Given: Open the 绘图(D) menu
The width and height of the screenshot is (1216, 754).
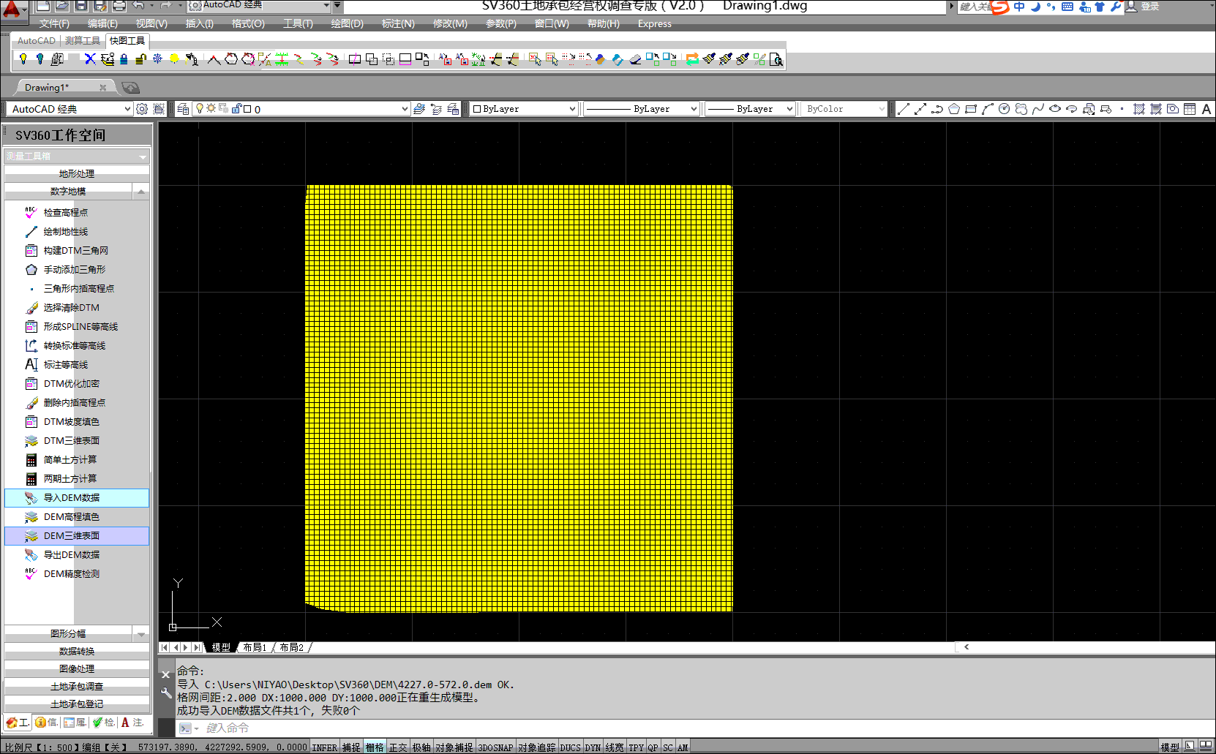Looking at the screenshot, I should [x=347, y=23].
